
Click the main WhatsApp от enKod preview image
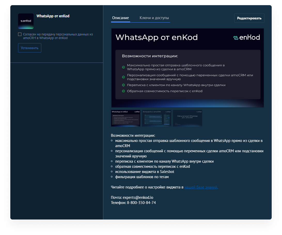187,68
